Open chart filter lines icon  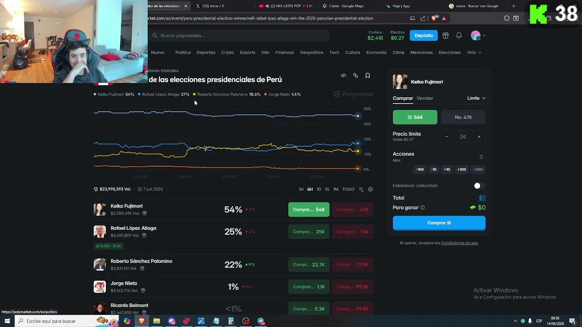[x=361, y=189]
